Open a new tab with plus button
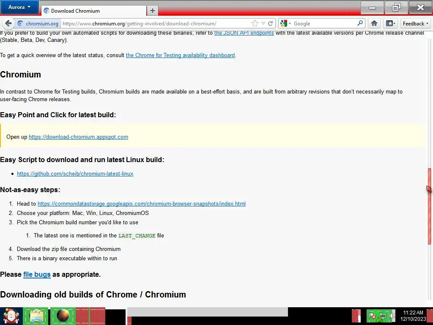Image resolution: width=433 pixels, height=325 pixels. click(x=152, y=11)
